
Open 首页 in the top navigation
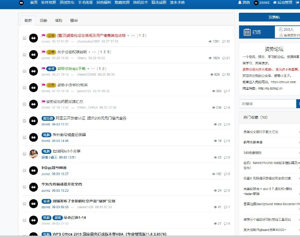[34, 3]
